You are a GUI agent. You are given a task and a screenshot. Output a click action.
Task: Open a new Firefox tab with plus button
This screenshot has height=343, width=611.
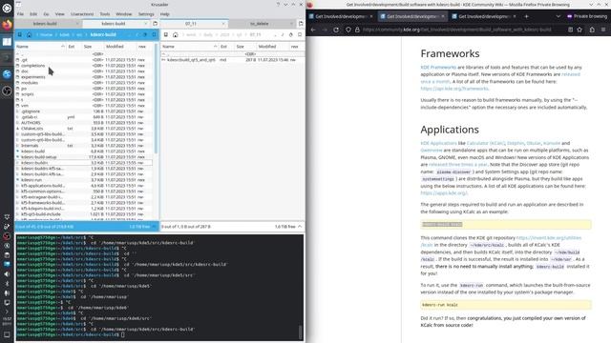click(x=526, y=16)
